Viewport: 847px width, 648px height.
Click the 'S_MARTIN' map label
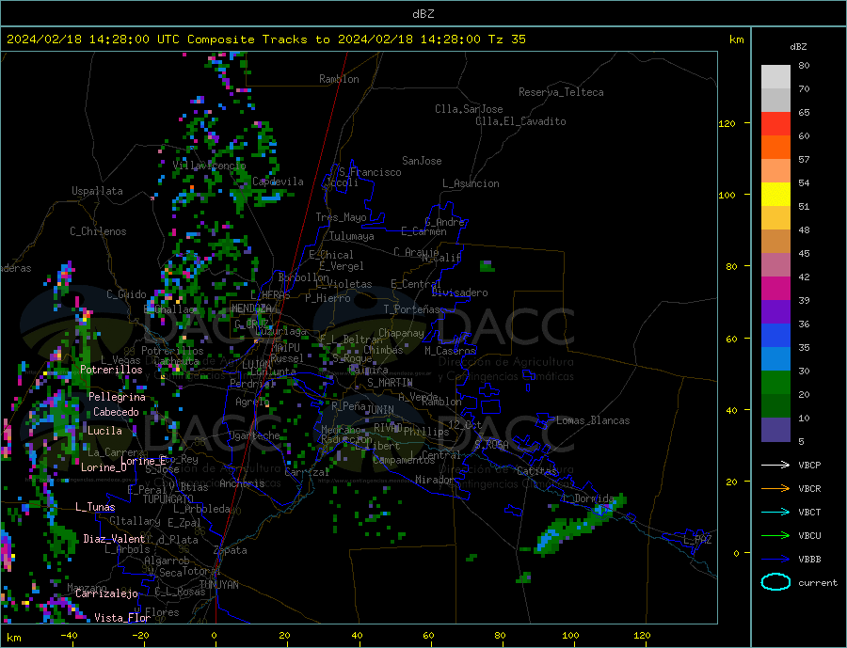click(390, 383)
